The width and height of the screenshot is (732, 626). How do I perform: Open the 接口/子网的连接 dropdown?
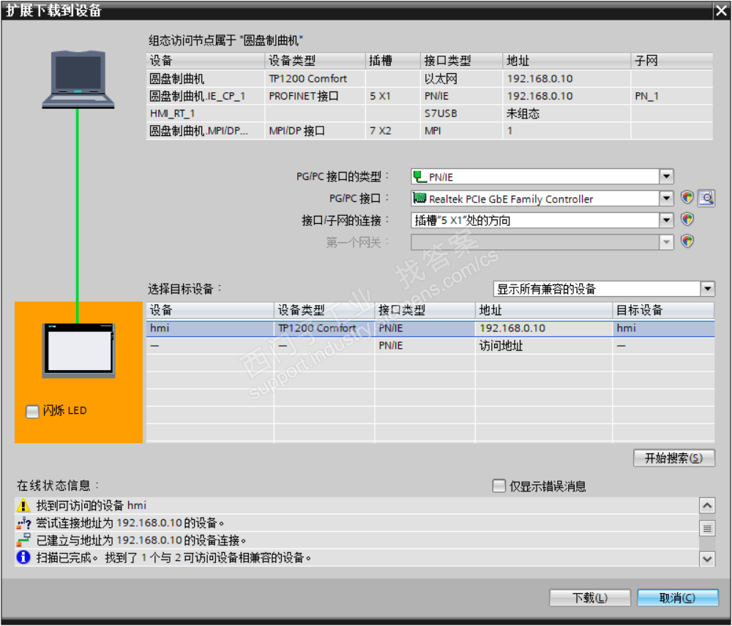pyautogui.click(x=667, y=219)
